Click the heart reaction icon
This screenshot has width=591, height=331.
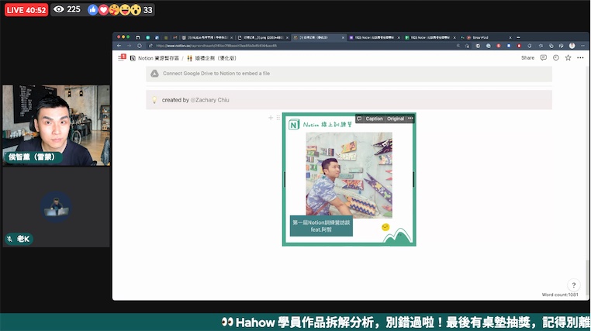[103, 10]
